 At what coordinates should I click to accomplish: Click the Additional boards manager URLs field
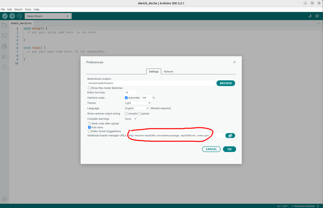click(x=175, y=136)
